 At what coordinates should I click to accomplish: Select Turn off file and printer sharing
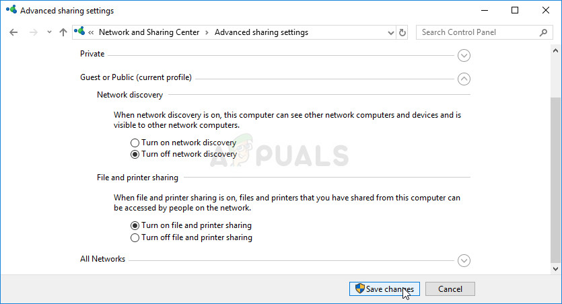click(x=135, y=237)
